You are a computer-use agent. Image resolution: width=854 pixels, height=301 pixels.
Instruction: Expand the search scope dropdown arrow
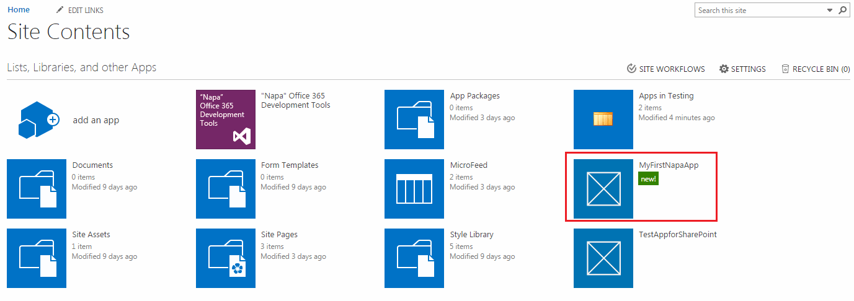[830, 11]
